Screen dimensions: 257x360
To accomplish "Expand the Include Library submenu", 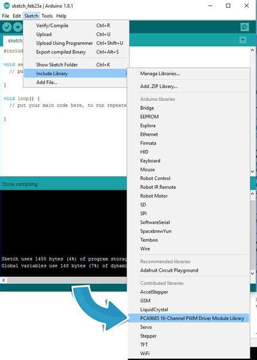I will [75, 73].
